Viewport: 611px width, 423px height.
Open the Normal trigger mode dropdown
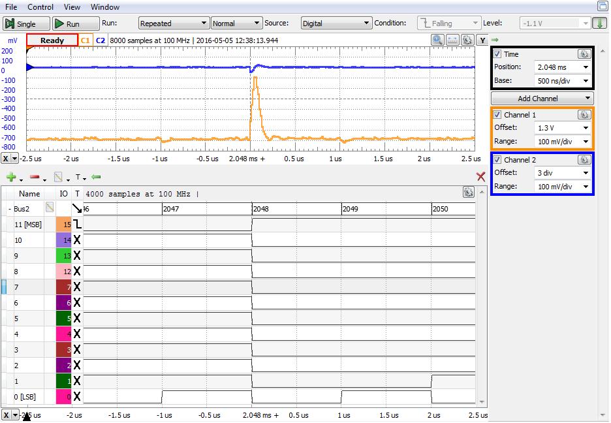click(x=236, y=23)
